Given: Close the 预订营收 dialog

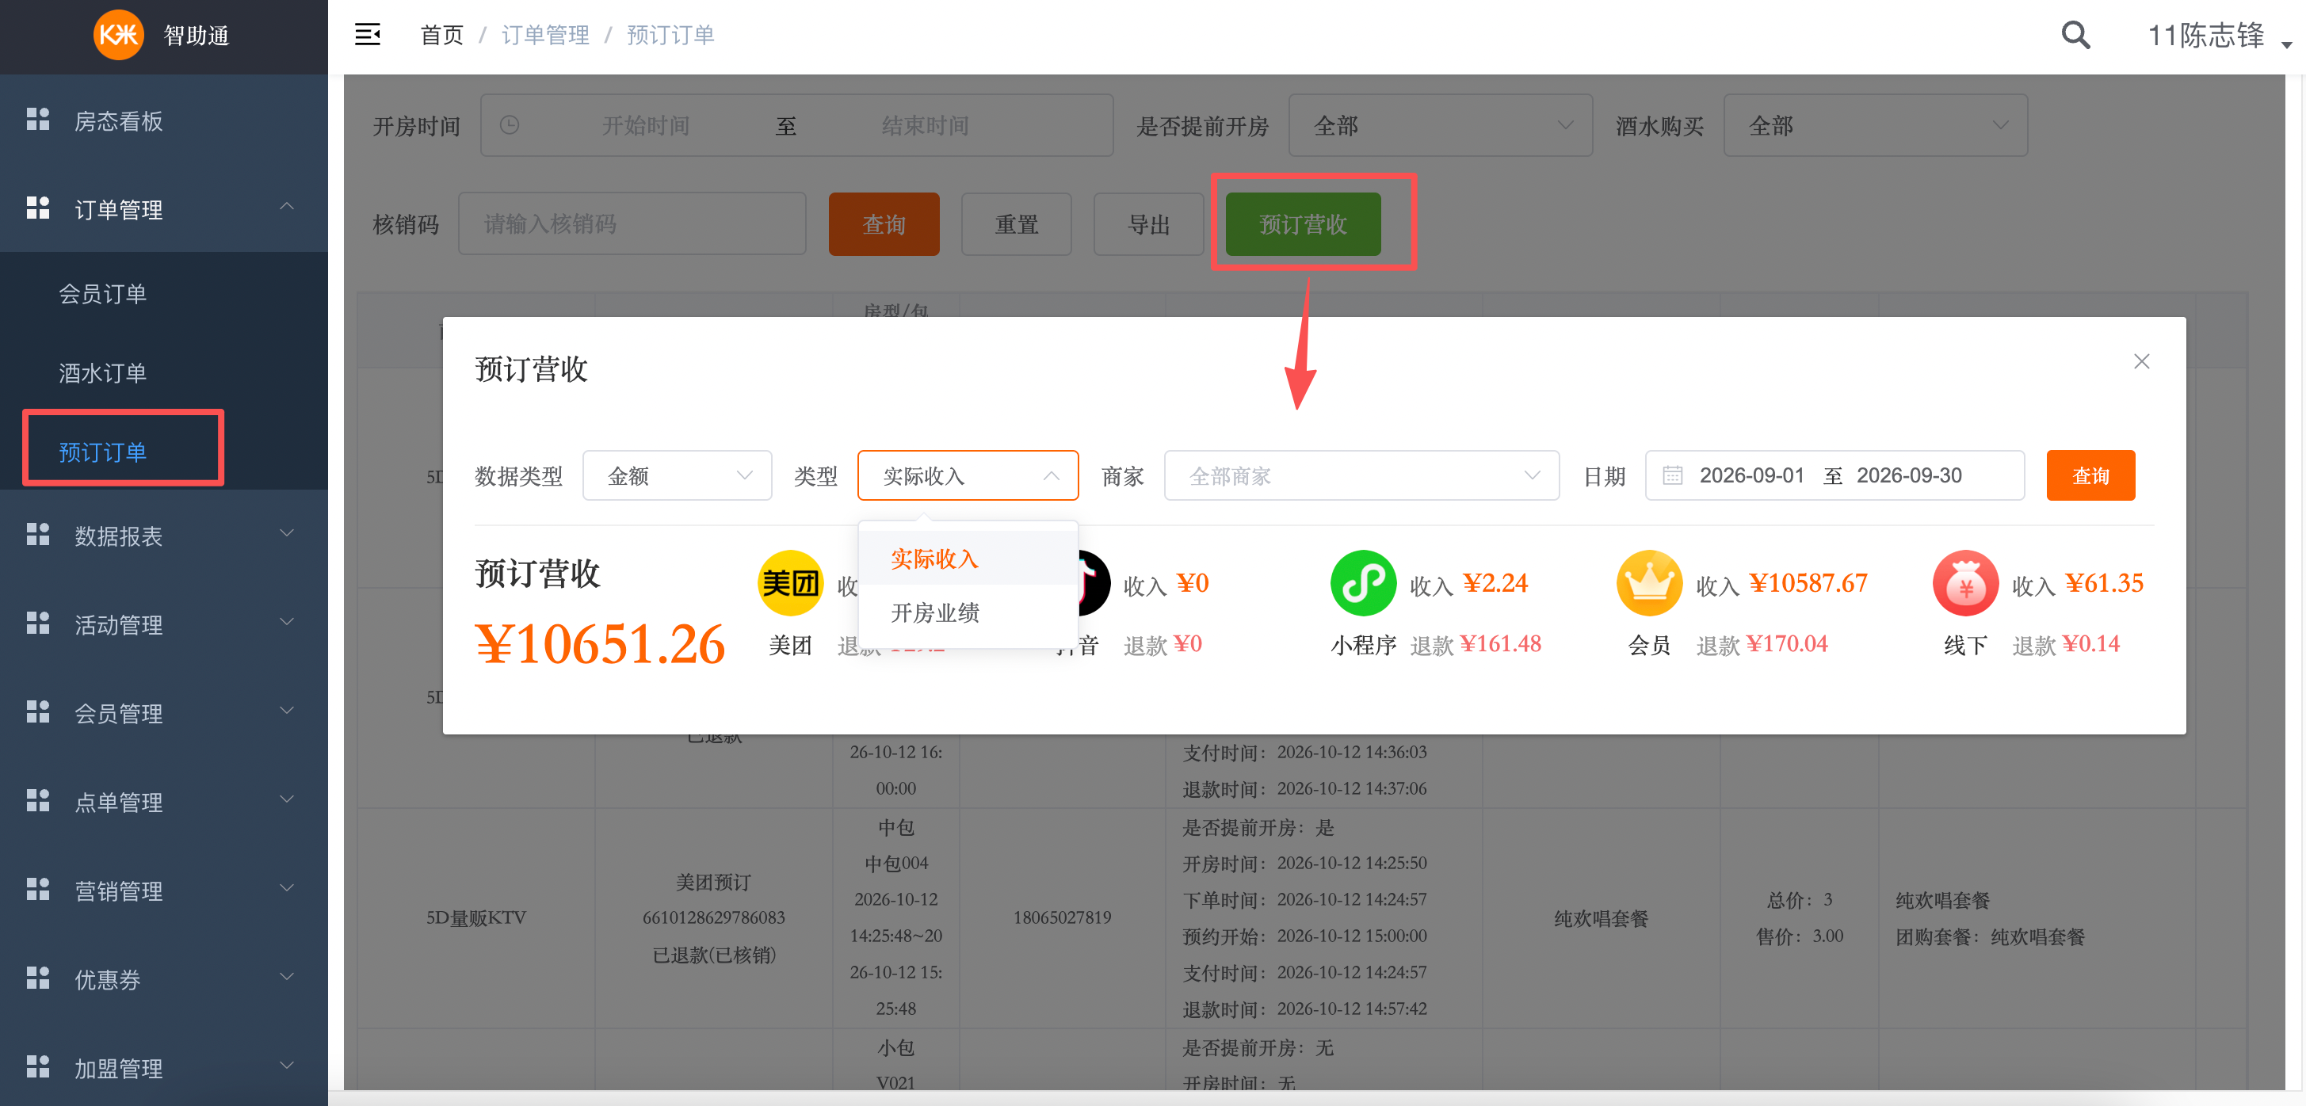Looking at the screenshot, I should [2140, 361].
